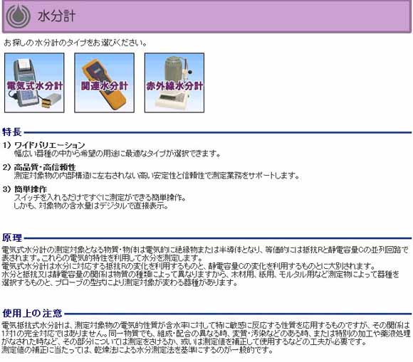Click the blue divider line beside 使用上の注意
Viewport: 413px width, 362px height.
pos(238,314)
